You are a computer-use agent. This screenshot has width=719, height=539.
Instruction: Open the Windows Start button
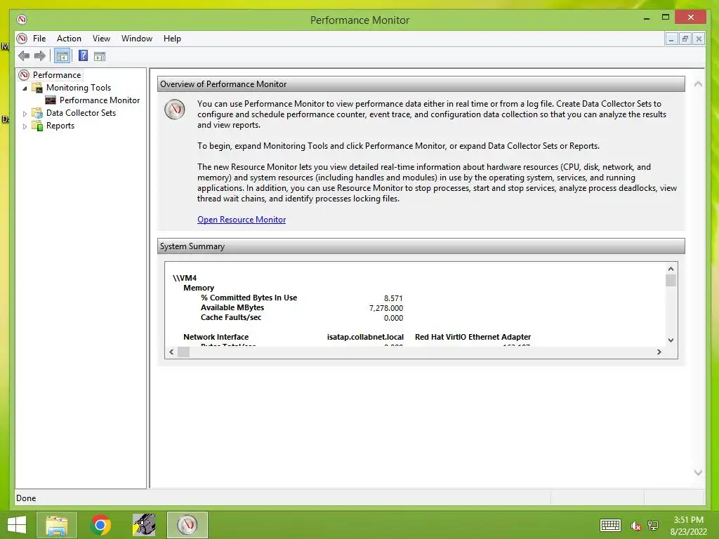(17, 525)
